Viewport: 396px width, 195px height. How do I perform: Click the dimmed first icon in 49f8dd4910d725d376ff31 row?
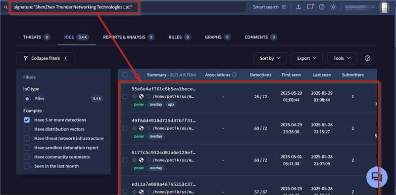point(134,128)
